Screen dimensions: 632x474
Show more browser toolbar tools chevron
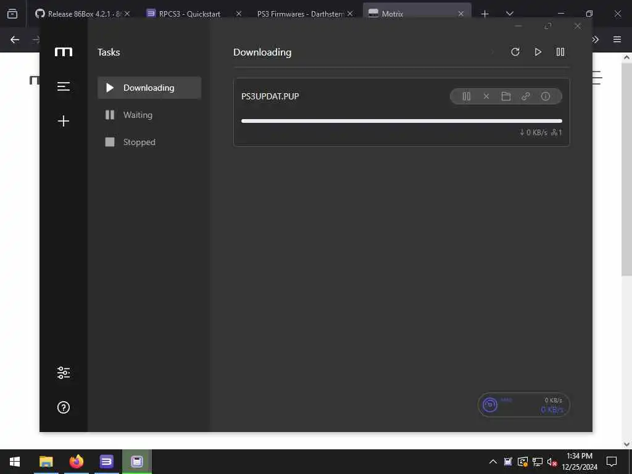click(596, 39)
